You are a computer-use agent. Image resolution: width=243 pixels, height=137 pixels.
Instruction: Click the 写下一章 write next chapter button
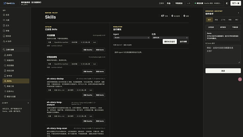(x=236, y=3)
